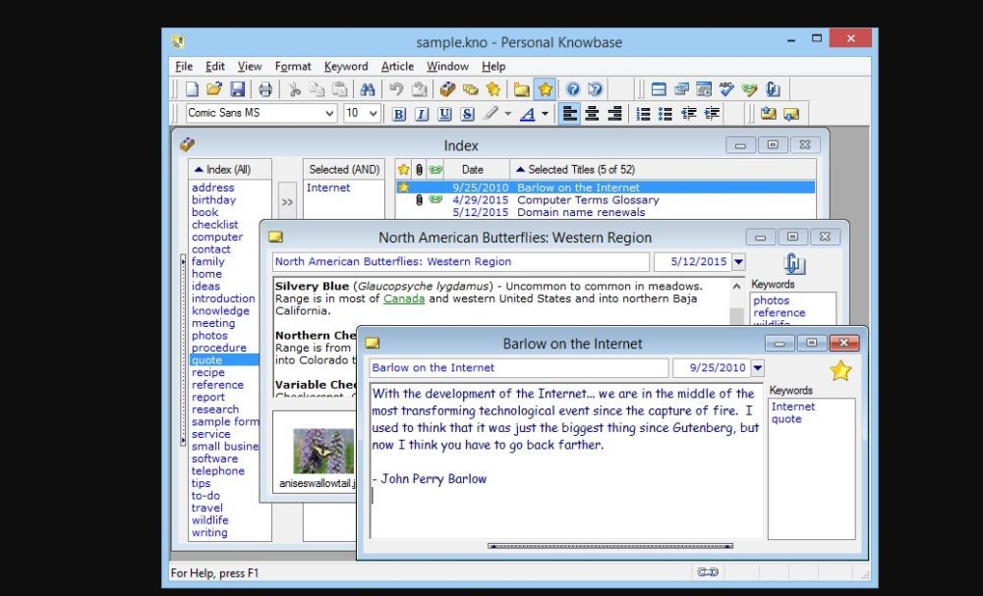983x596 pixels.
Task: Click the blue Help question mark icon
Action: coord(573,89)
